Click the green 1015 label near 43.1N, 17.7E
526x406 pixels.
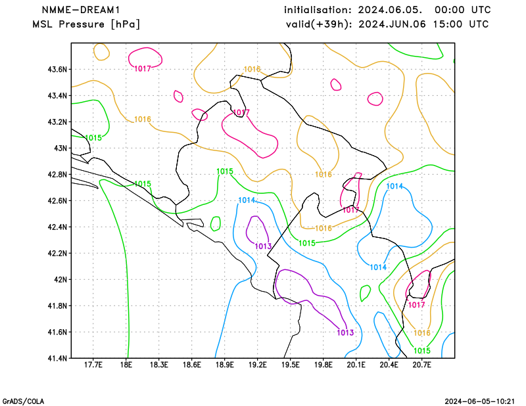tap(93, 138)
